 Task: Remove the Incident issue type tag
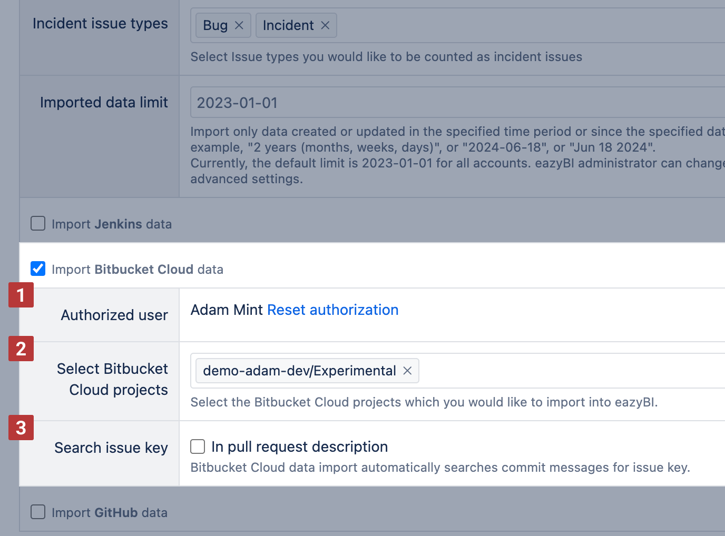pos(325,25)
